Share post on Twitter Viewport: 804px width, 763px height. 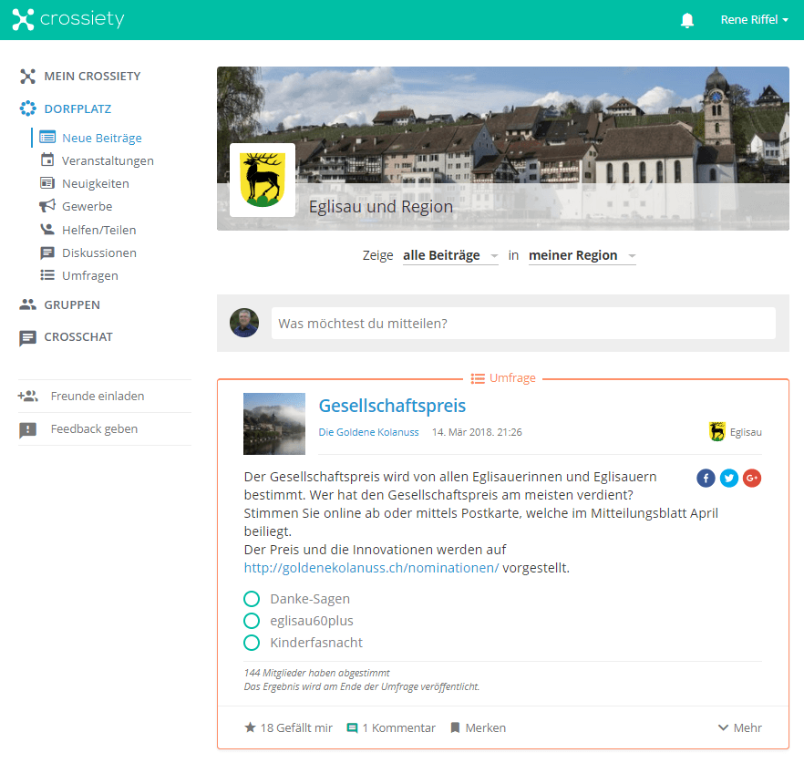pos(728,478)
